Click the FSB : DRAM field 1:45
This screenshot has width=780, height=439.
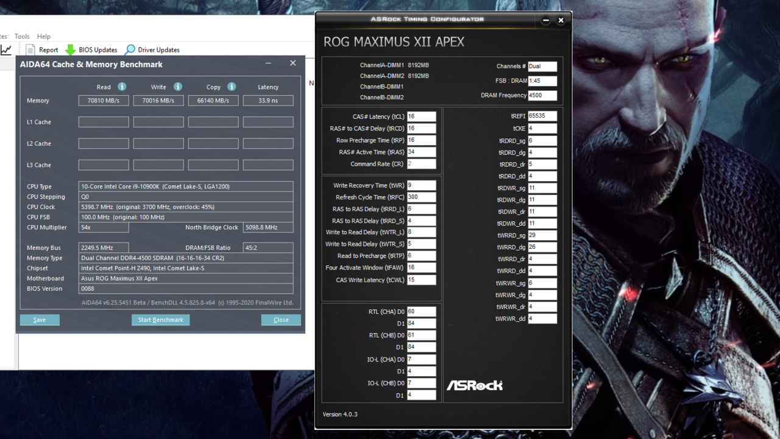tap(542, 80)
